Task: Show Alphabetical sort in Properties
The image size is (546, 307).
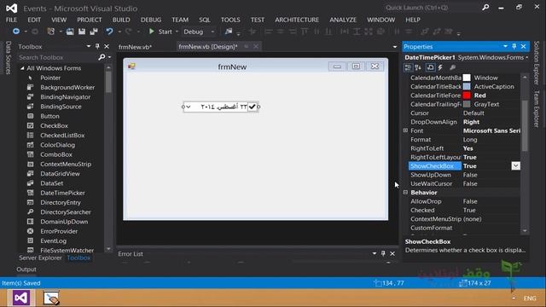Action: click(418, 67)
